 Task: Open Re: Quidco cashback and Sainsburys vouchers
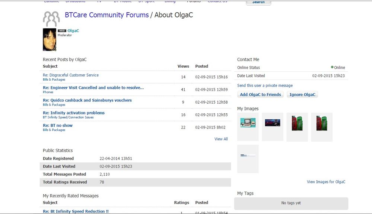click(87, 100)
